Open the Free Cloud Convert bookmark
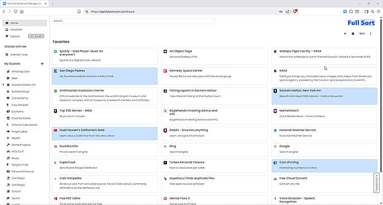The width and height of the screenshot is (383, 205). (324, 183)
